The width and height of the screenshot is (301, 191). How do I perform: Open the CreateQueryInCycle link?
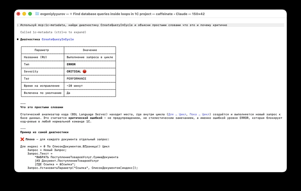57,39
